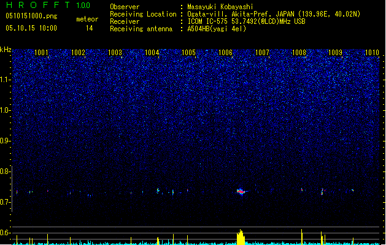386x245 pixels.
Task: Click the 1009 time axis marker
Action: point(335,53)
